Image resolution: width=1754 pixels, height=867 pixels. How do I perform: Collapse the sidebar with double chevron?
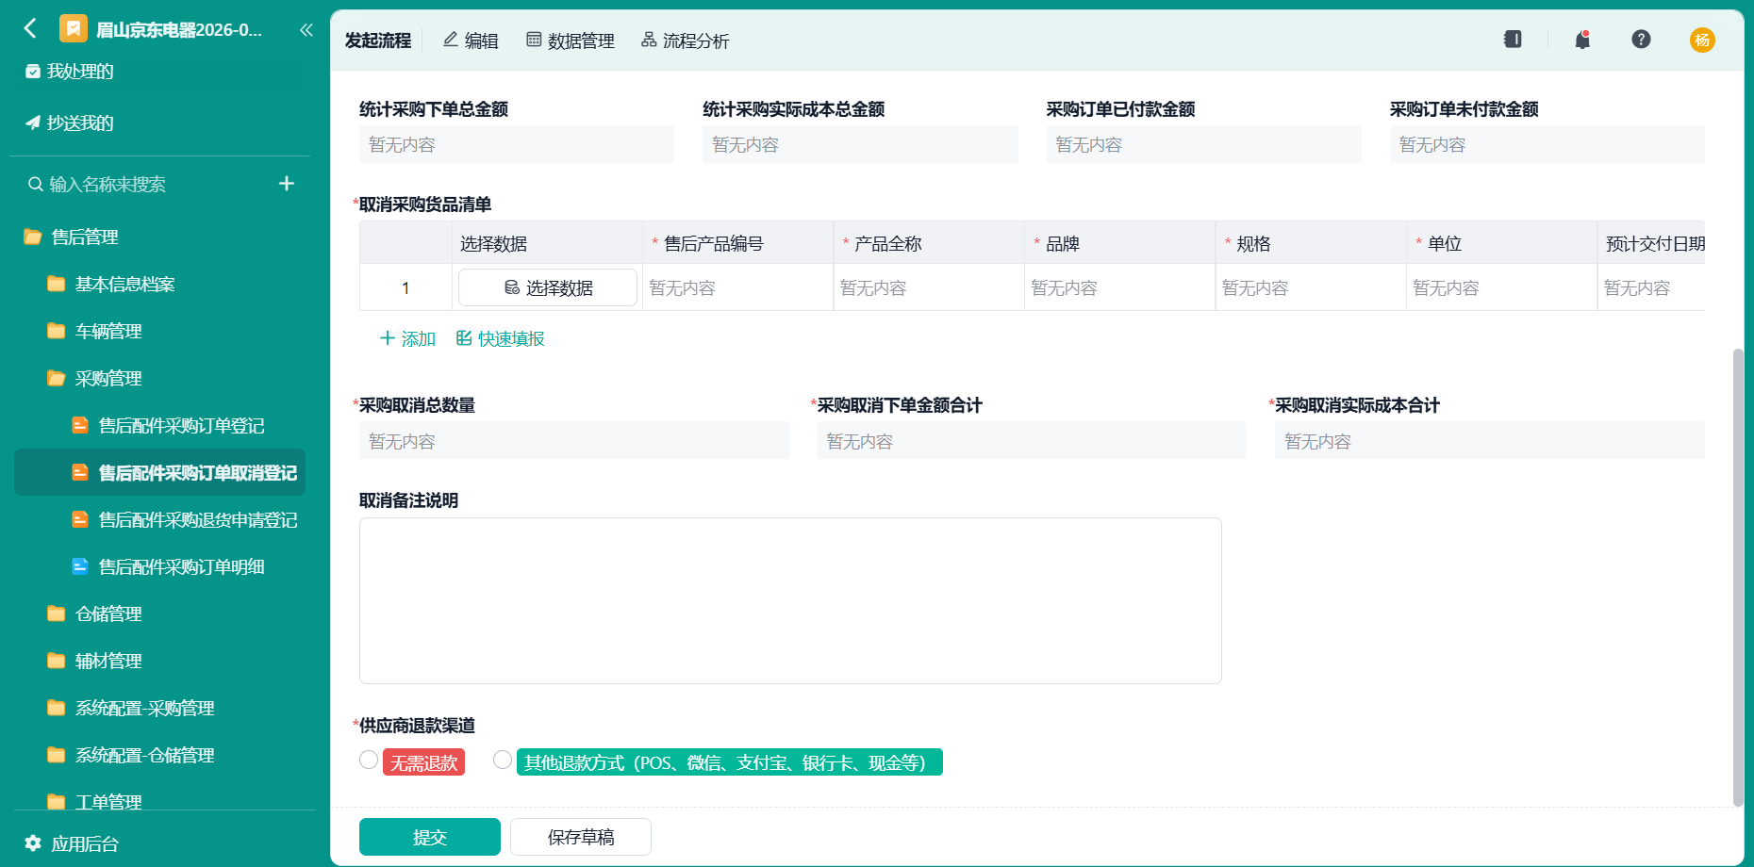[306, 30]
